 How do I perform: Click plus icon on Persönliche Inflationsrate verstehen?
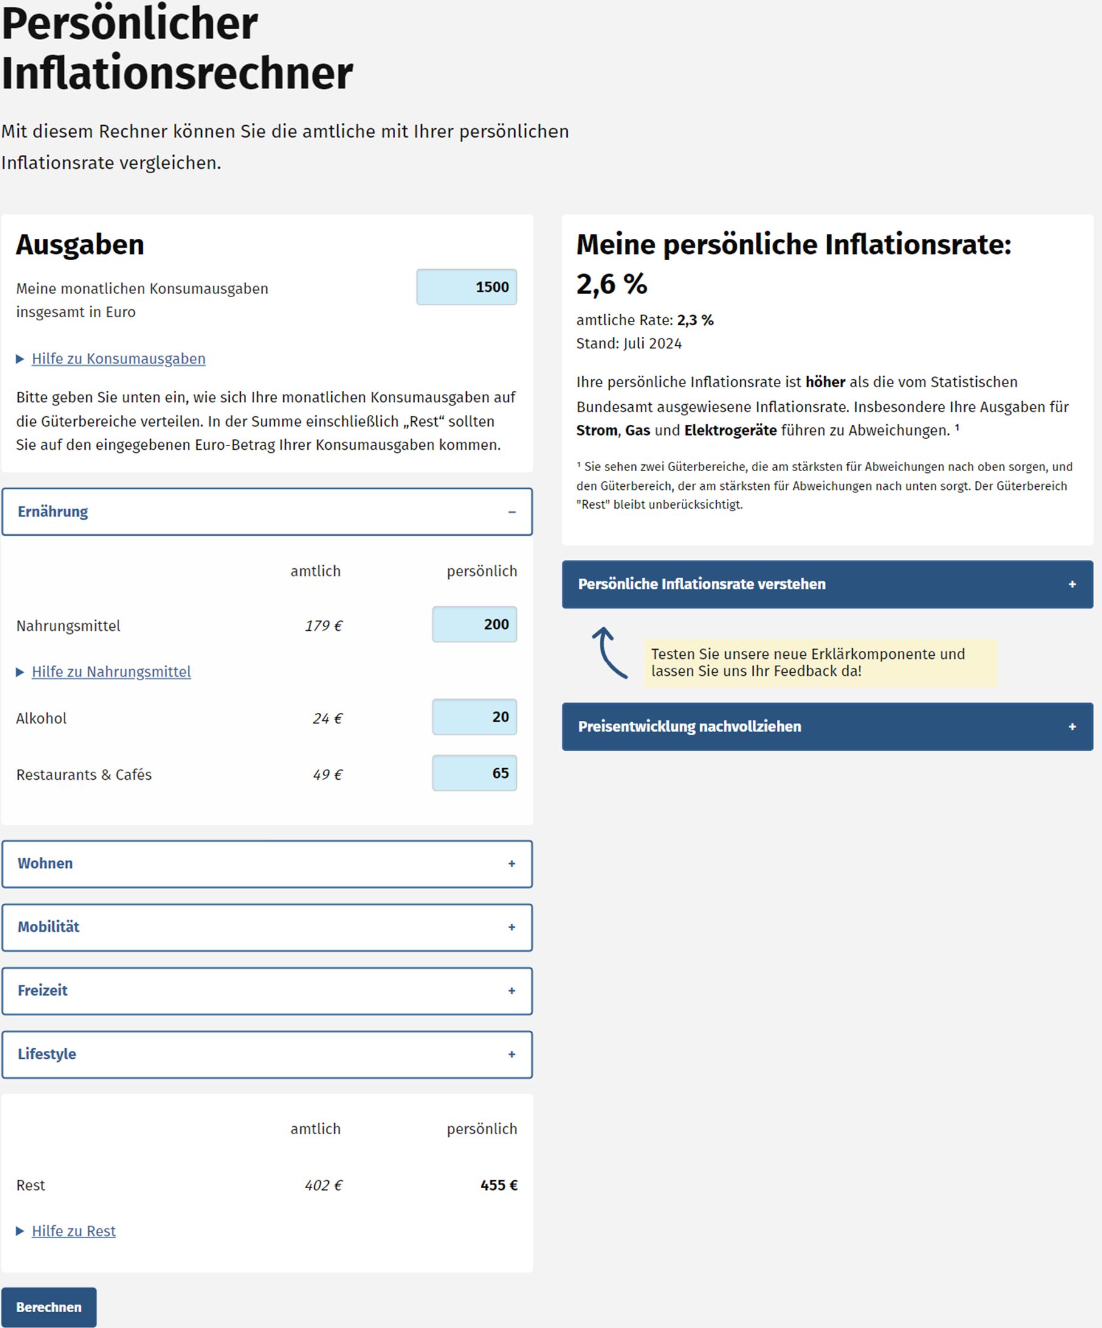pos(1072,584)
